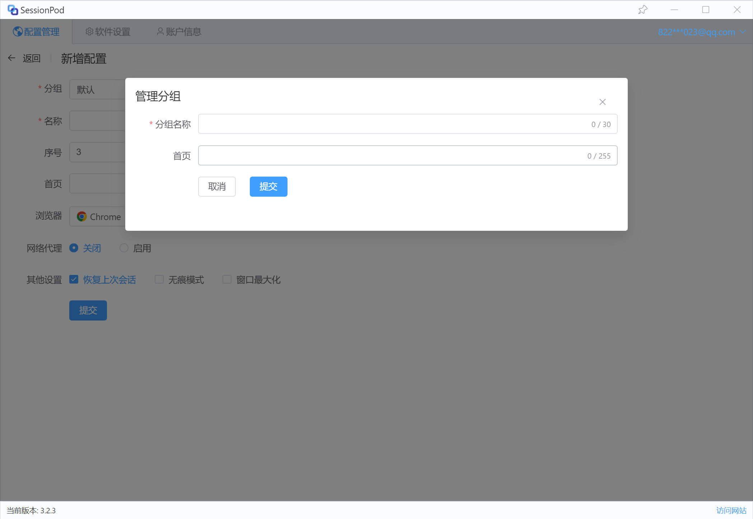The image size is (753, 519).
Task: Click the Chrome browser icon
Action: coord(82,216)
